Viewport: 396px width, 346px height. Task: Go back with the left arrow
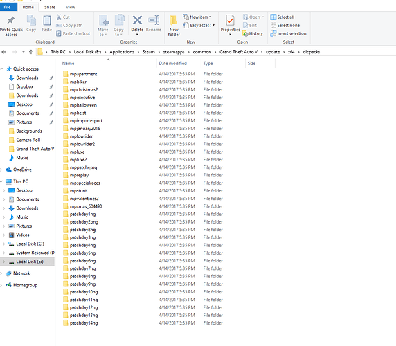pos(3,52)
